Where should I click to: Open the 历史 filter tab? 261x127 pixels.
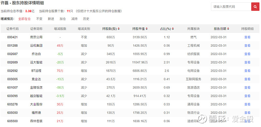pos(86,19)
